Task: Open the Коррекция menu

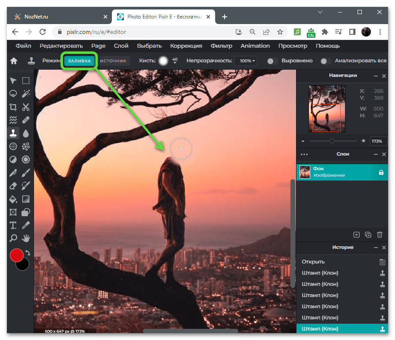Action: pyautogui.click(x=186, y=46)
